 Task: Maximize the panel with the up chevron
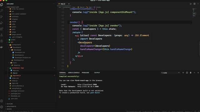click(194, 72)
